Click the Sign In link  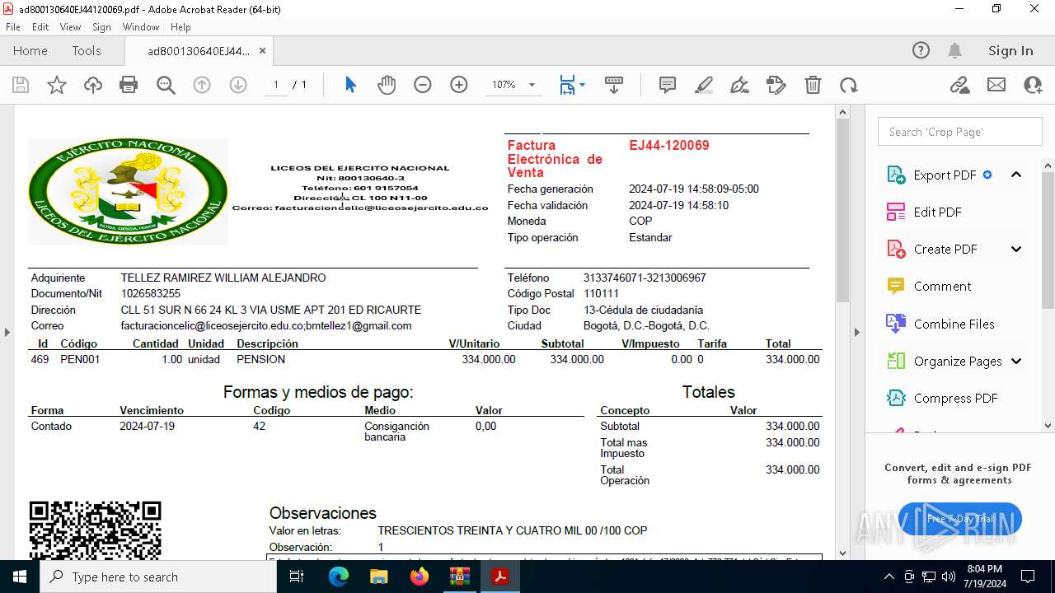(x=1010, y=50)
